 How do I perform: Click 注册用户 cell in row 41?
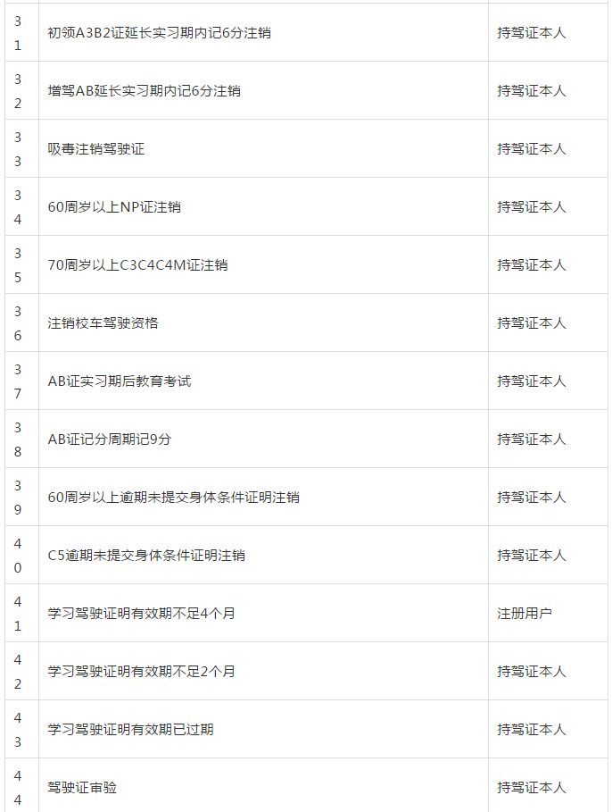pyautogui.click(x=525, y=613)
